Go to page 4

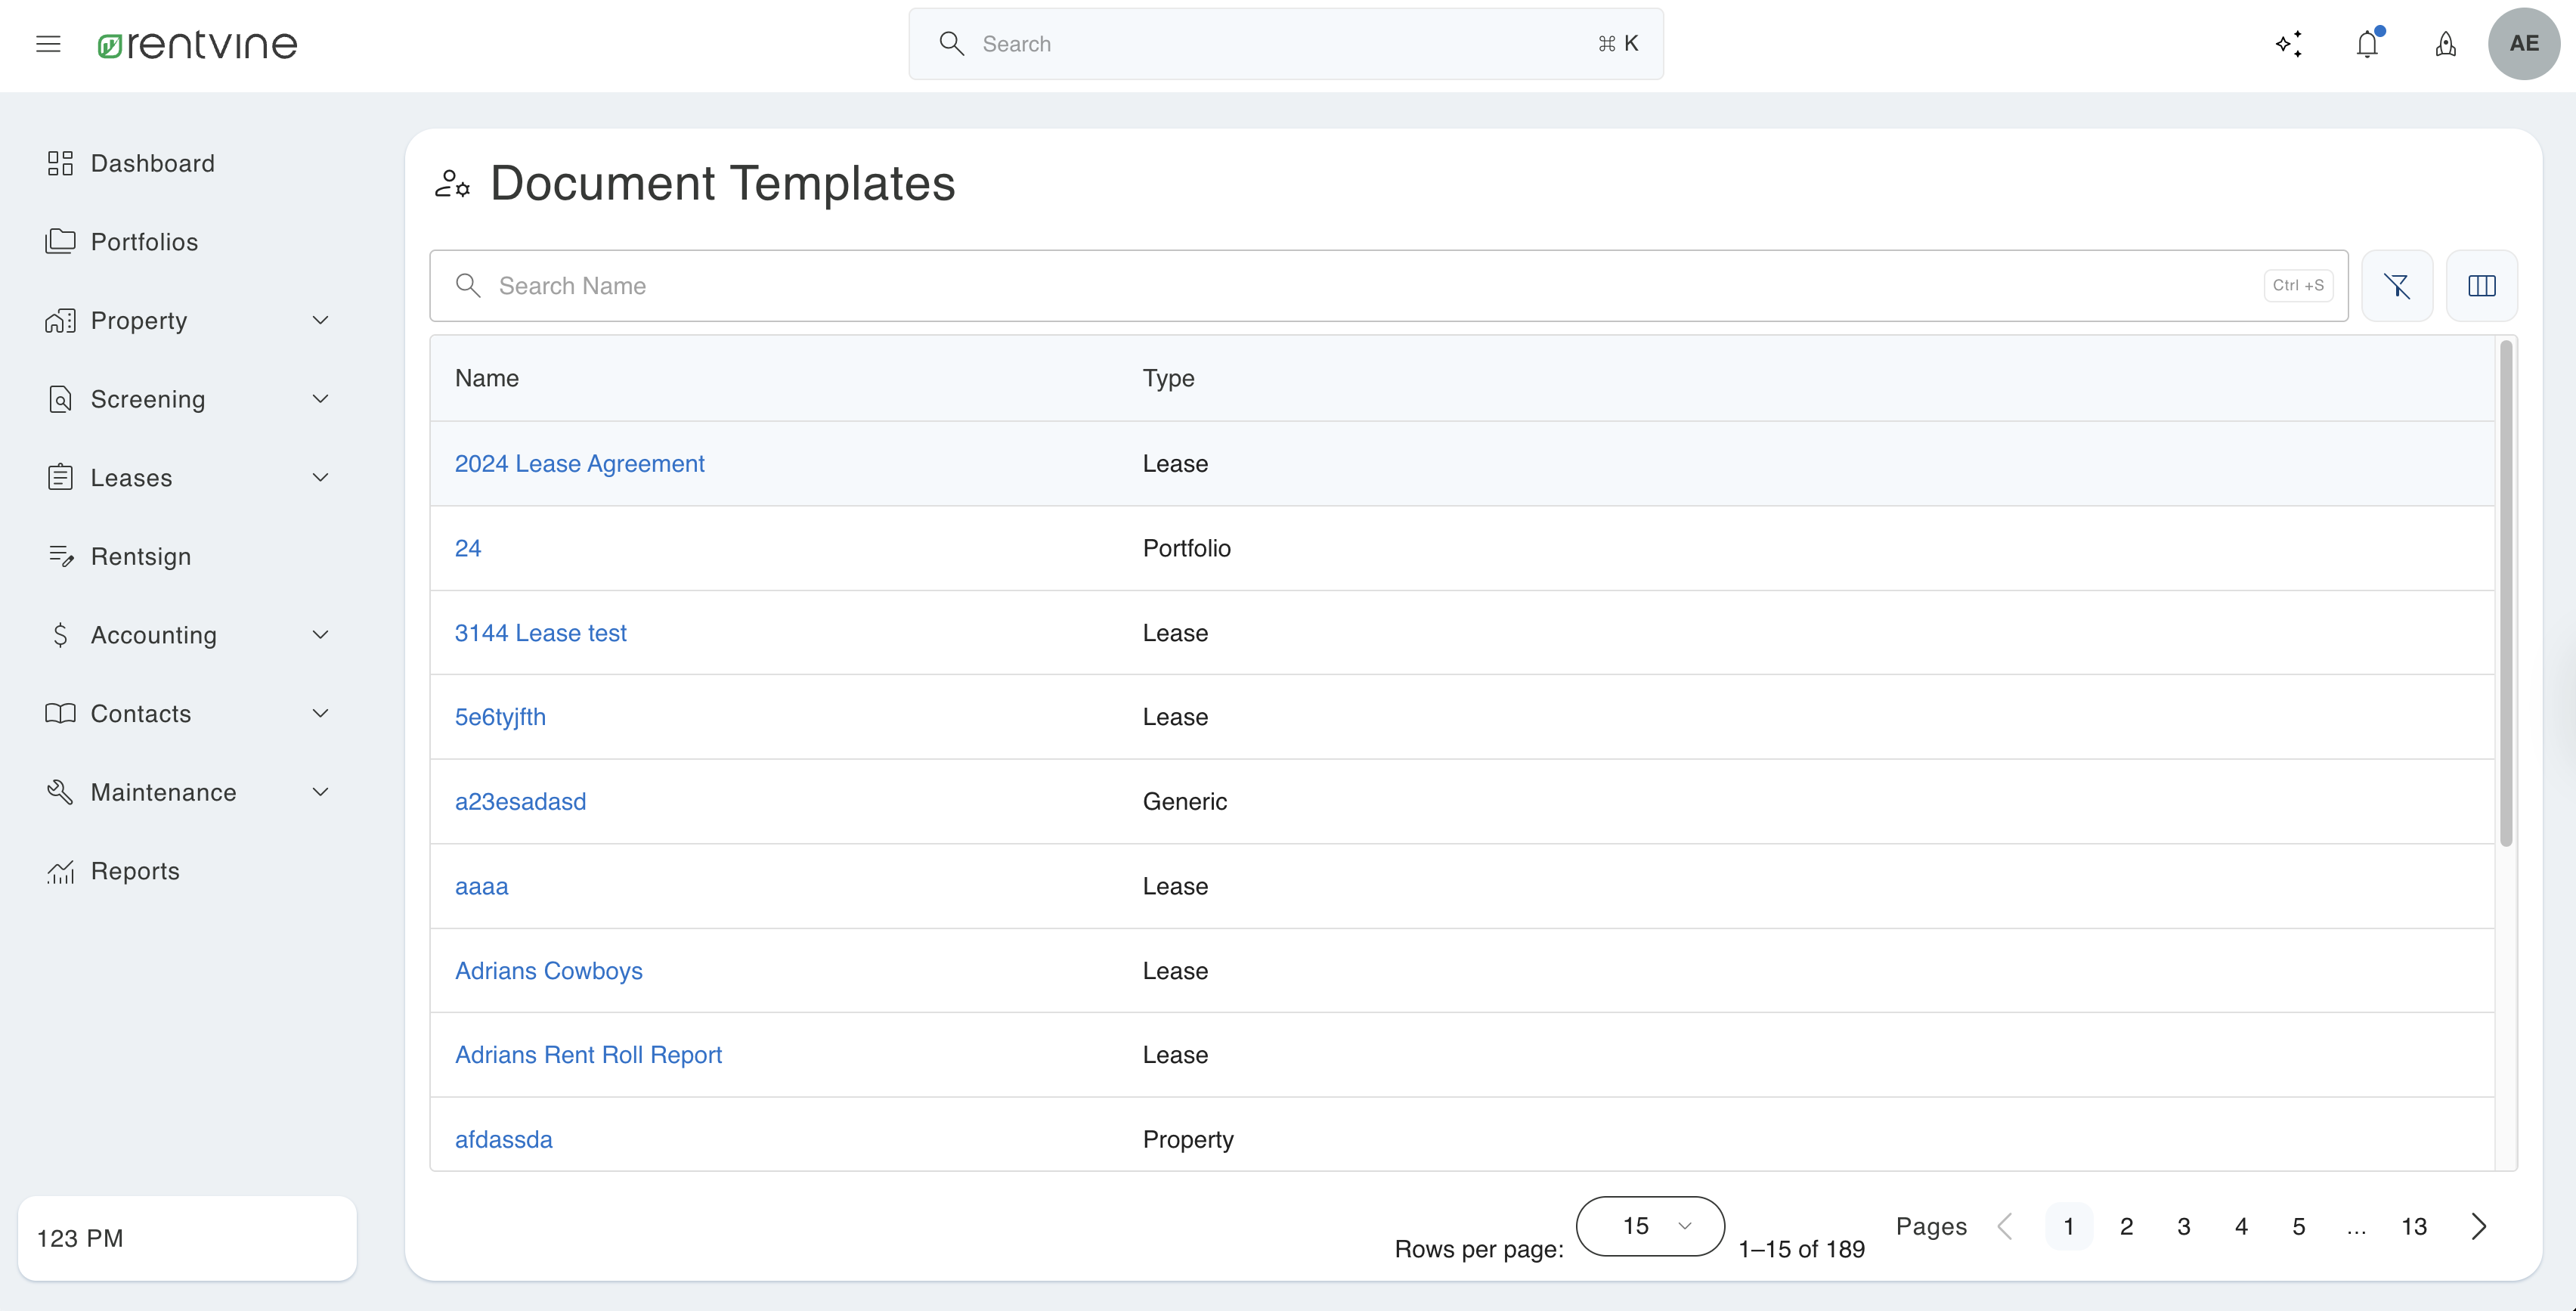(2241, 1227)
